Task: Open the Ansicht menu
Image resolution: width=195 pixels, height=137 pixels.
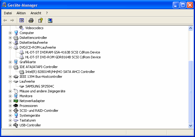Action: point(36,13)
